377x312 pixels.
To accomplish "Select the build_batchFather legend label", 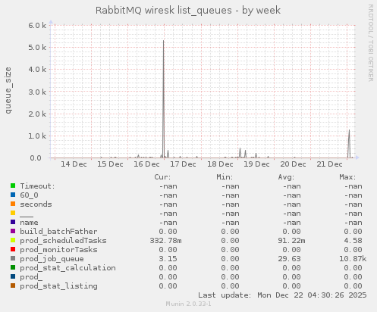I will [x=58, y=232].
